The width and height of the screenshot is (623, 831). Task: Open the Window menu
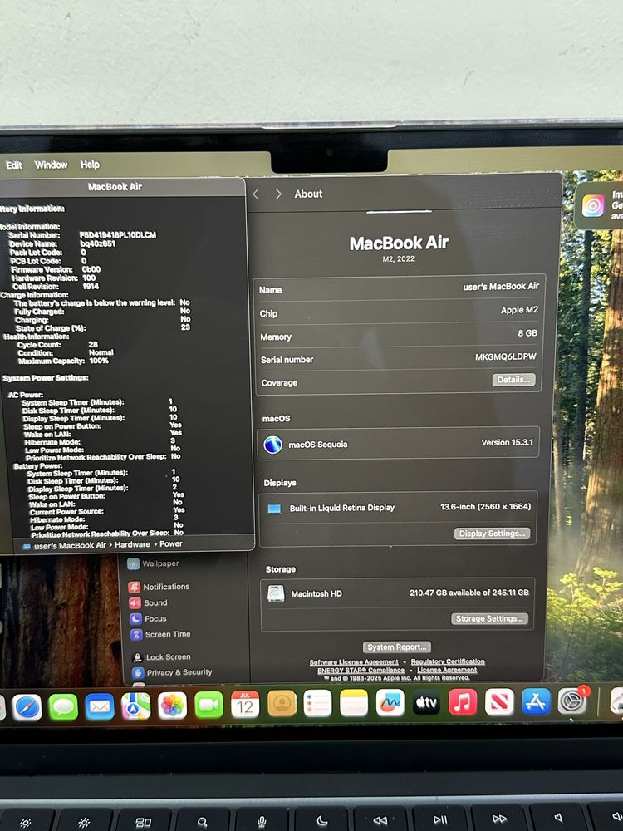click(51, 165)
